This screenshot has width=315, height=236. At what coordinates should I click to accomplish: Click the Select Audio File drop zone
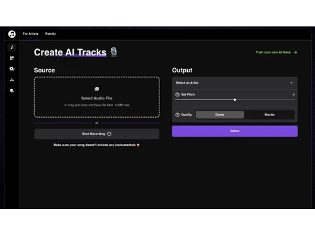pyautogui.click(x=96, y=97)
